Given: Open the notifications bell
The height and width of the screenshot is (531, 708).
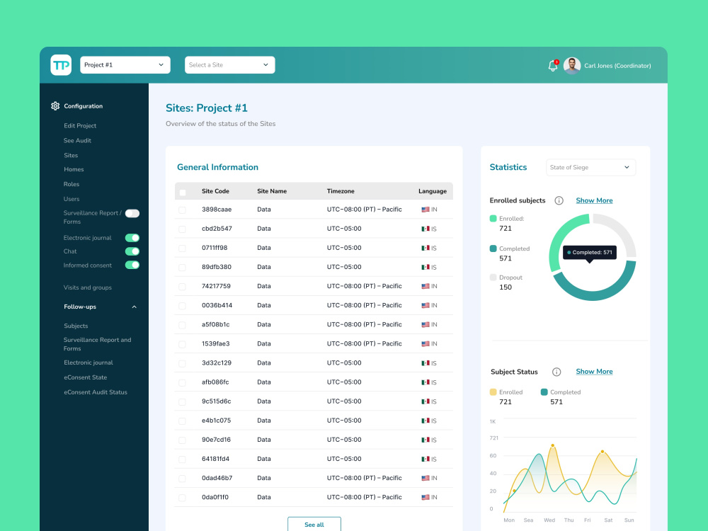Looking at the screenshot, I should tap(553, 66).
